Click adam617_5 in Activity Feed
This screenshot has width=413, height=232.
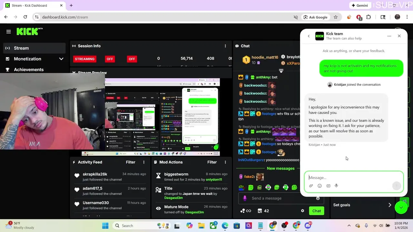92,188
